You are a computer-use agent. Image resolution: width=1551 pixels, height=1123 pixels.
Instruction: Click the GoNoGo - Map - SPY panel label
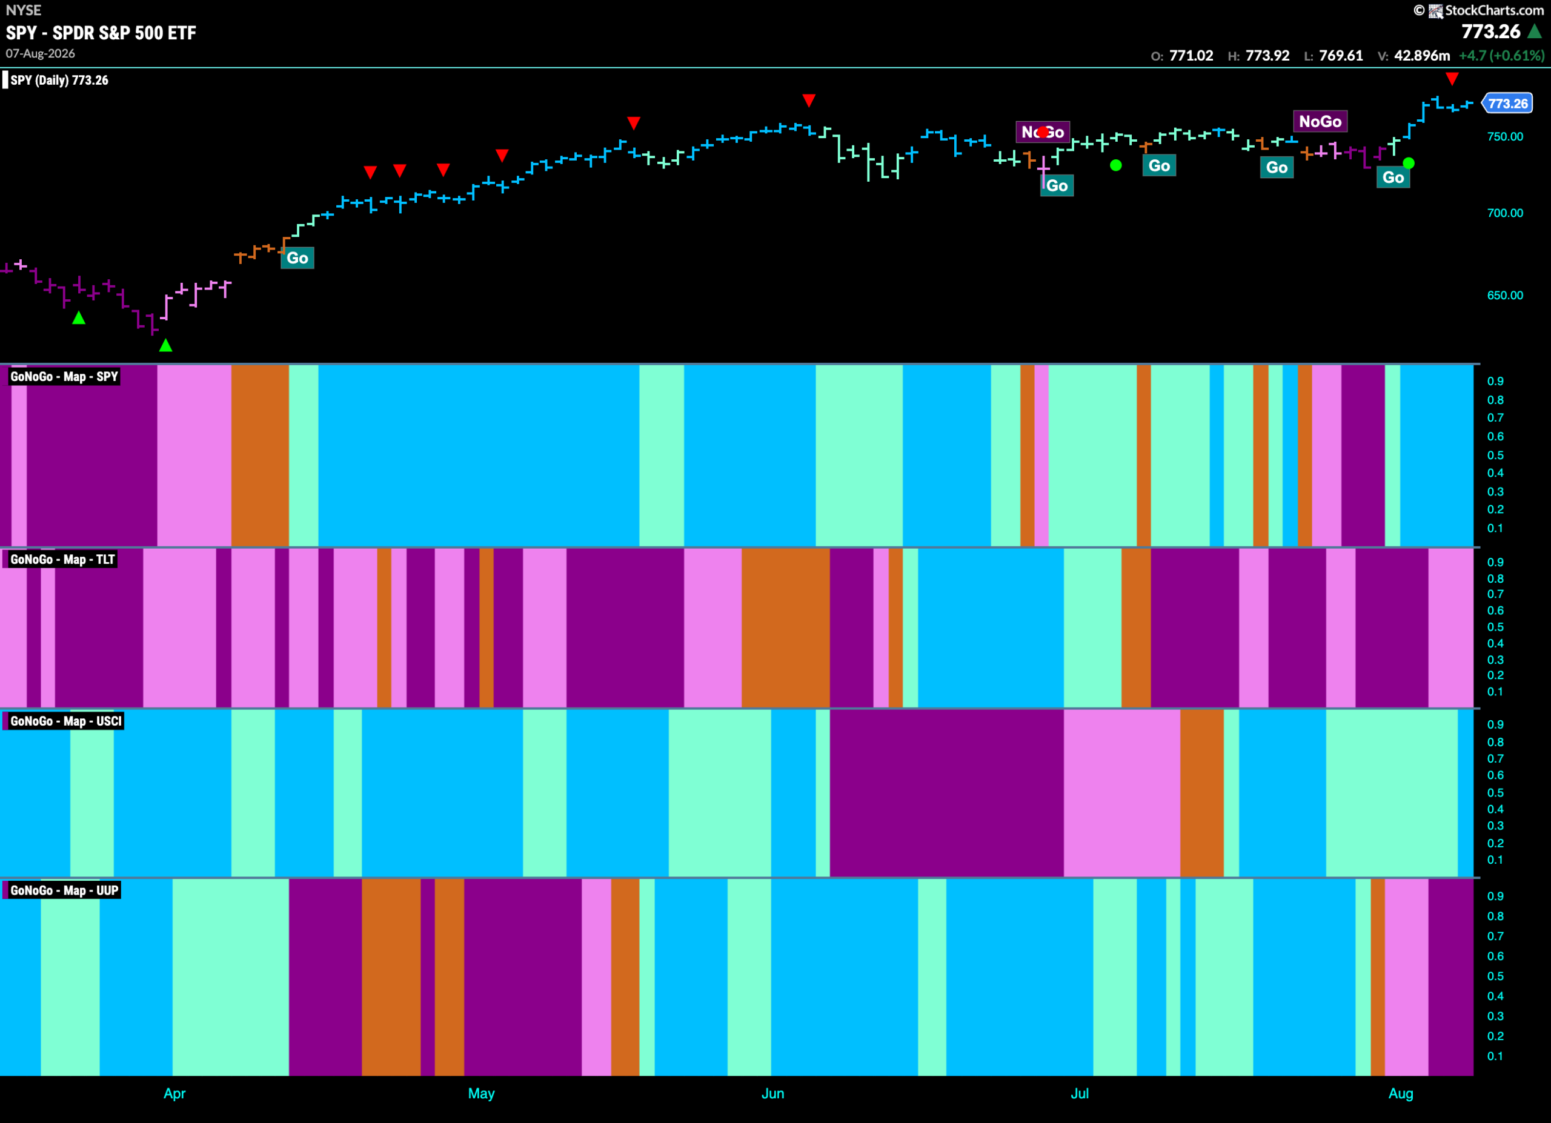click(x=64, y=377)
